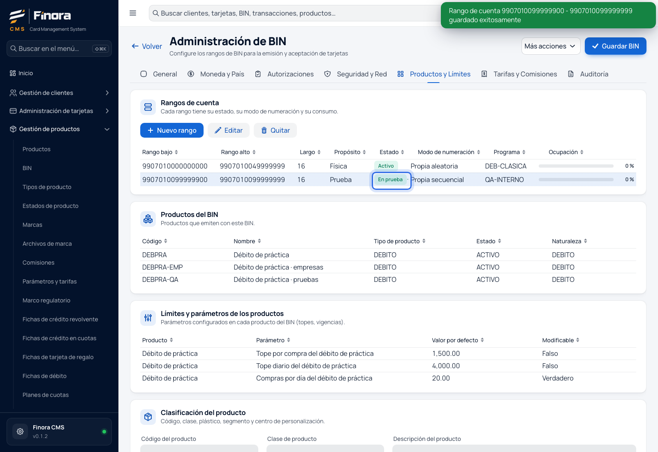Screen dimensions: 658x452
Task: Sort by Modo de numeración column
Action: pos(479,152)
